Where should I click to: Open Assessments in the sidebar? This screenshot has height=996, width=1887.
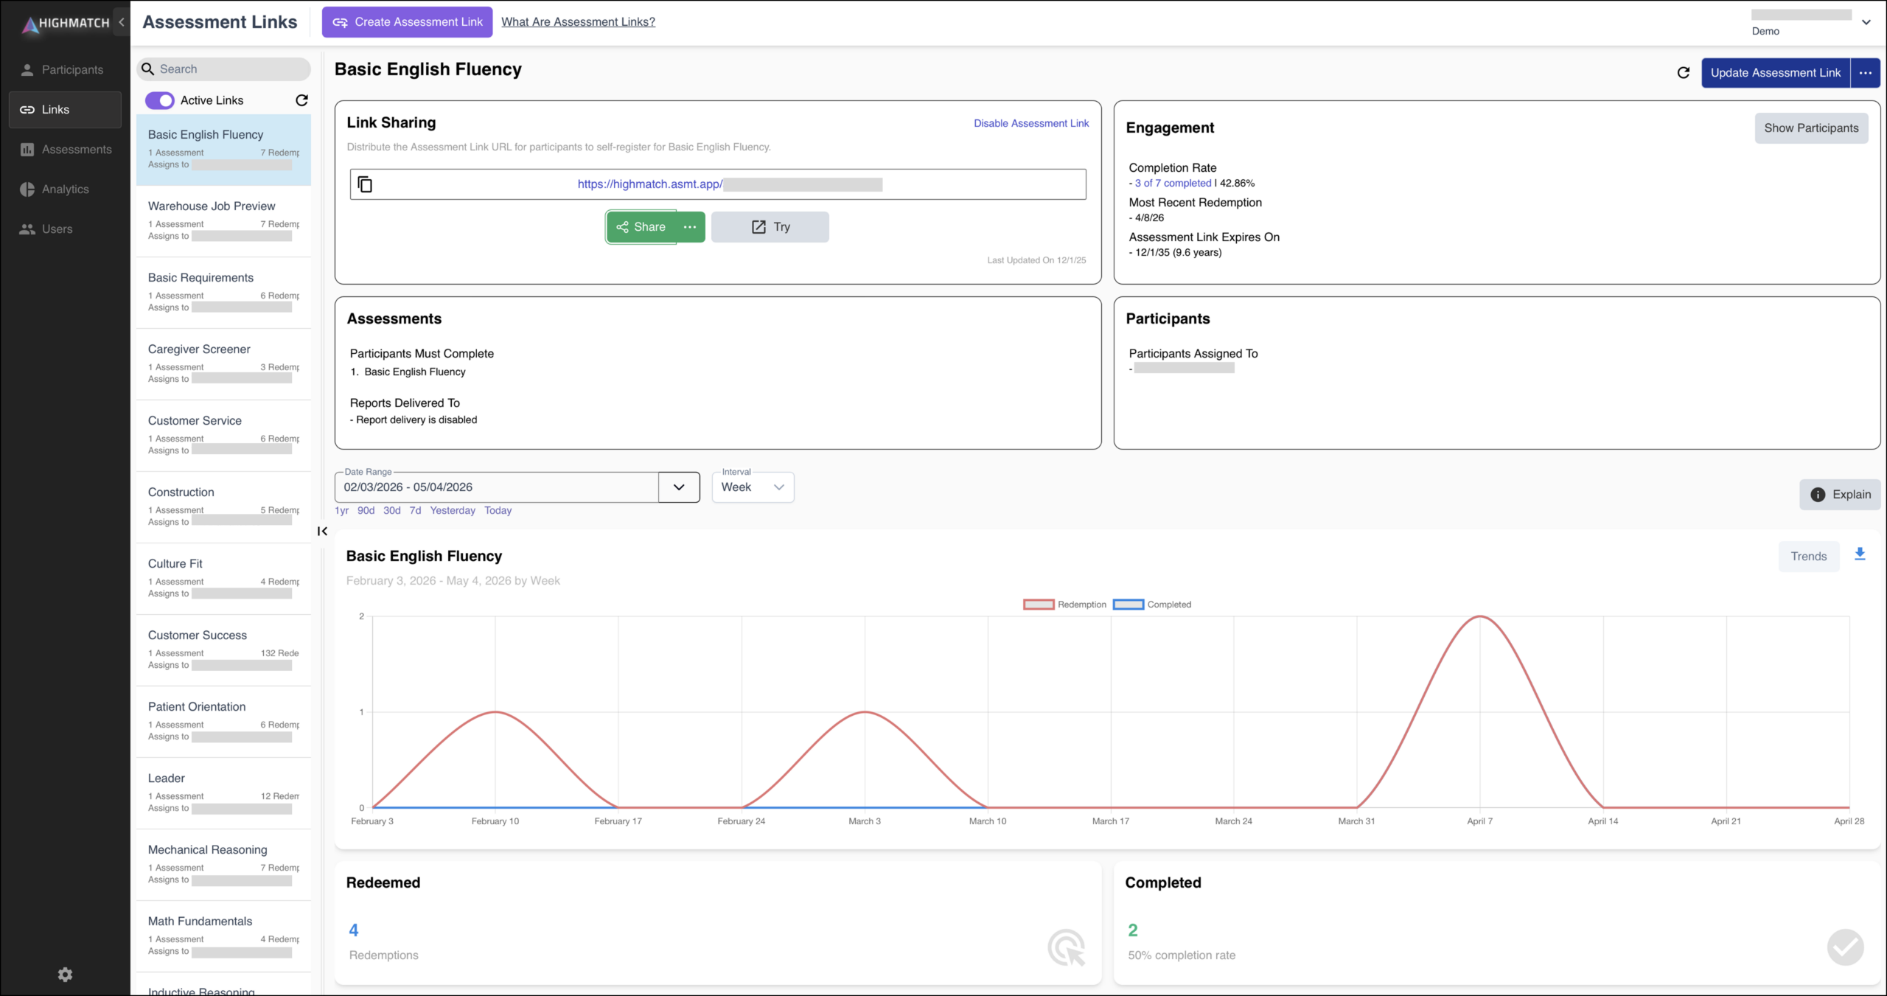(x=65, y=150)
